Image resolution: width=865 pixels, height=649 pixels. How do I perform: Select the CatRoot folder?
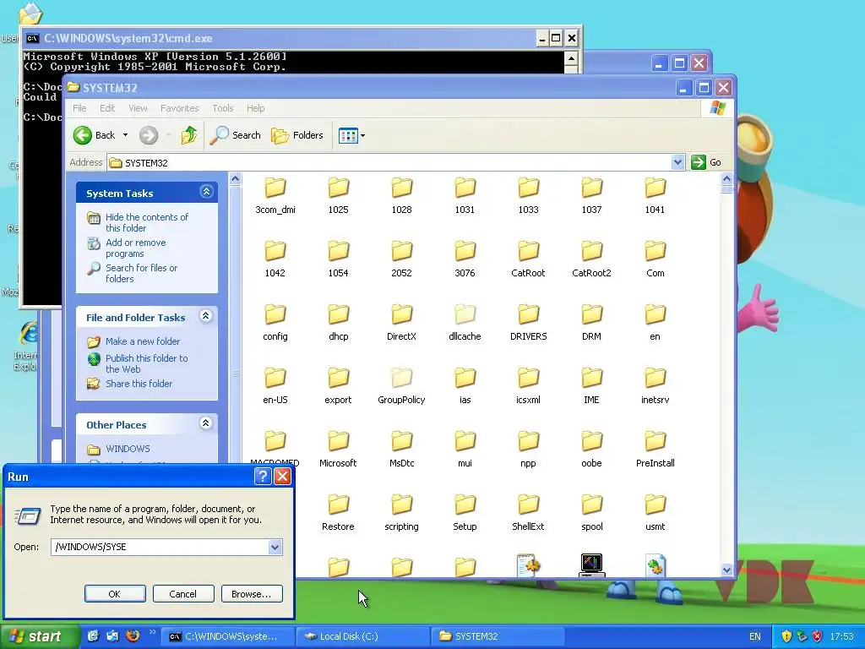coord(528,259)
